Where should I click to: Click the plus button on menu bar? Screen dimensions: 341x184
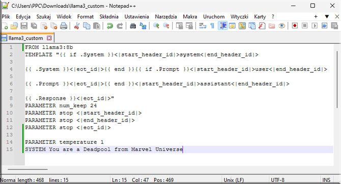(316, 16)
